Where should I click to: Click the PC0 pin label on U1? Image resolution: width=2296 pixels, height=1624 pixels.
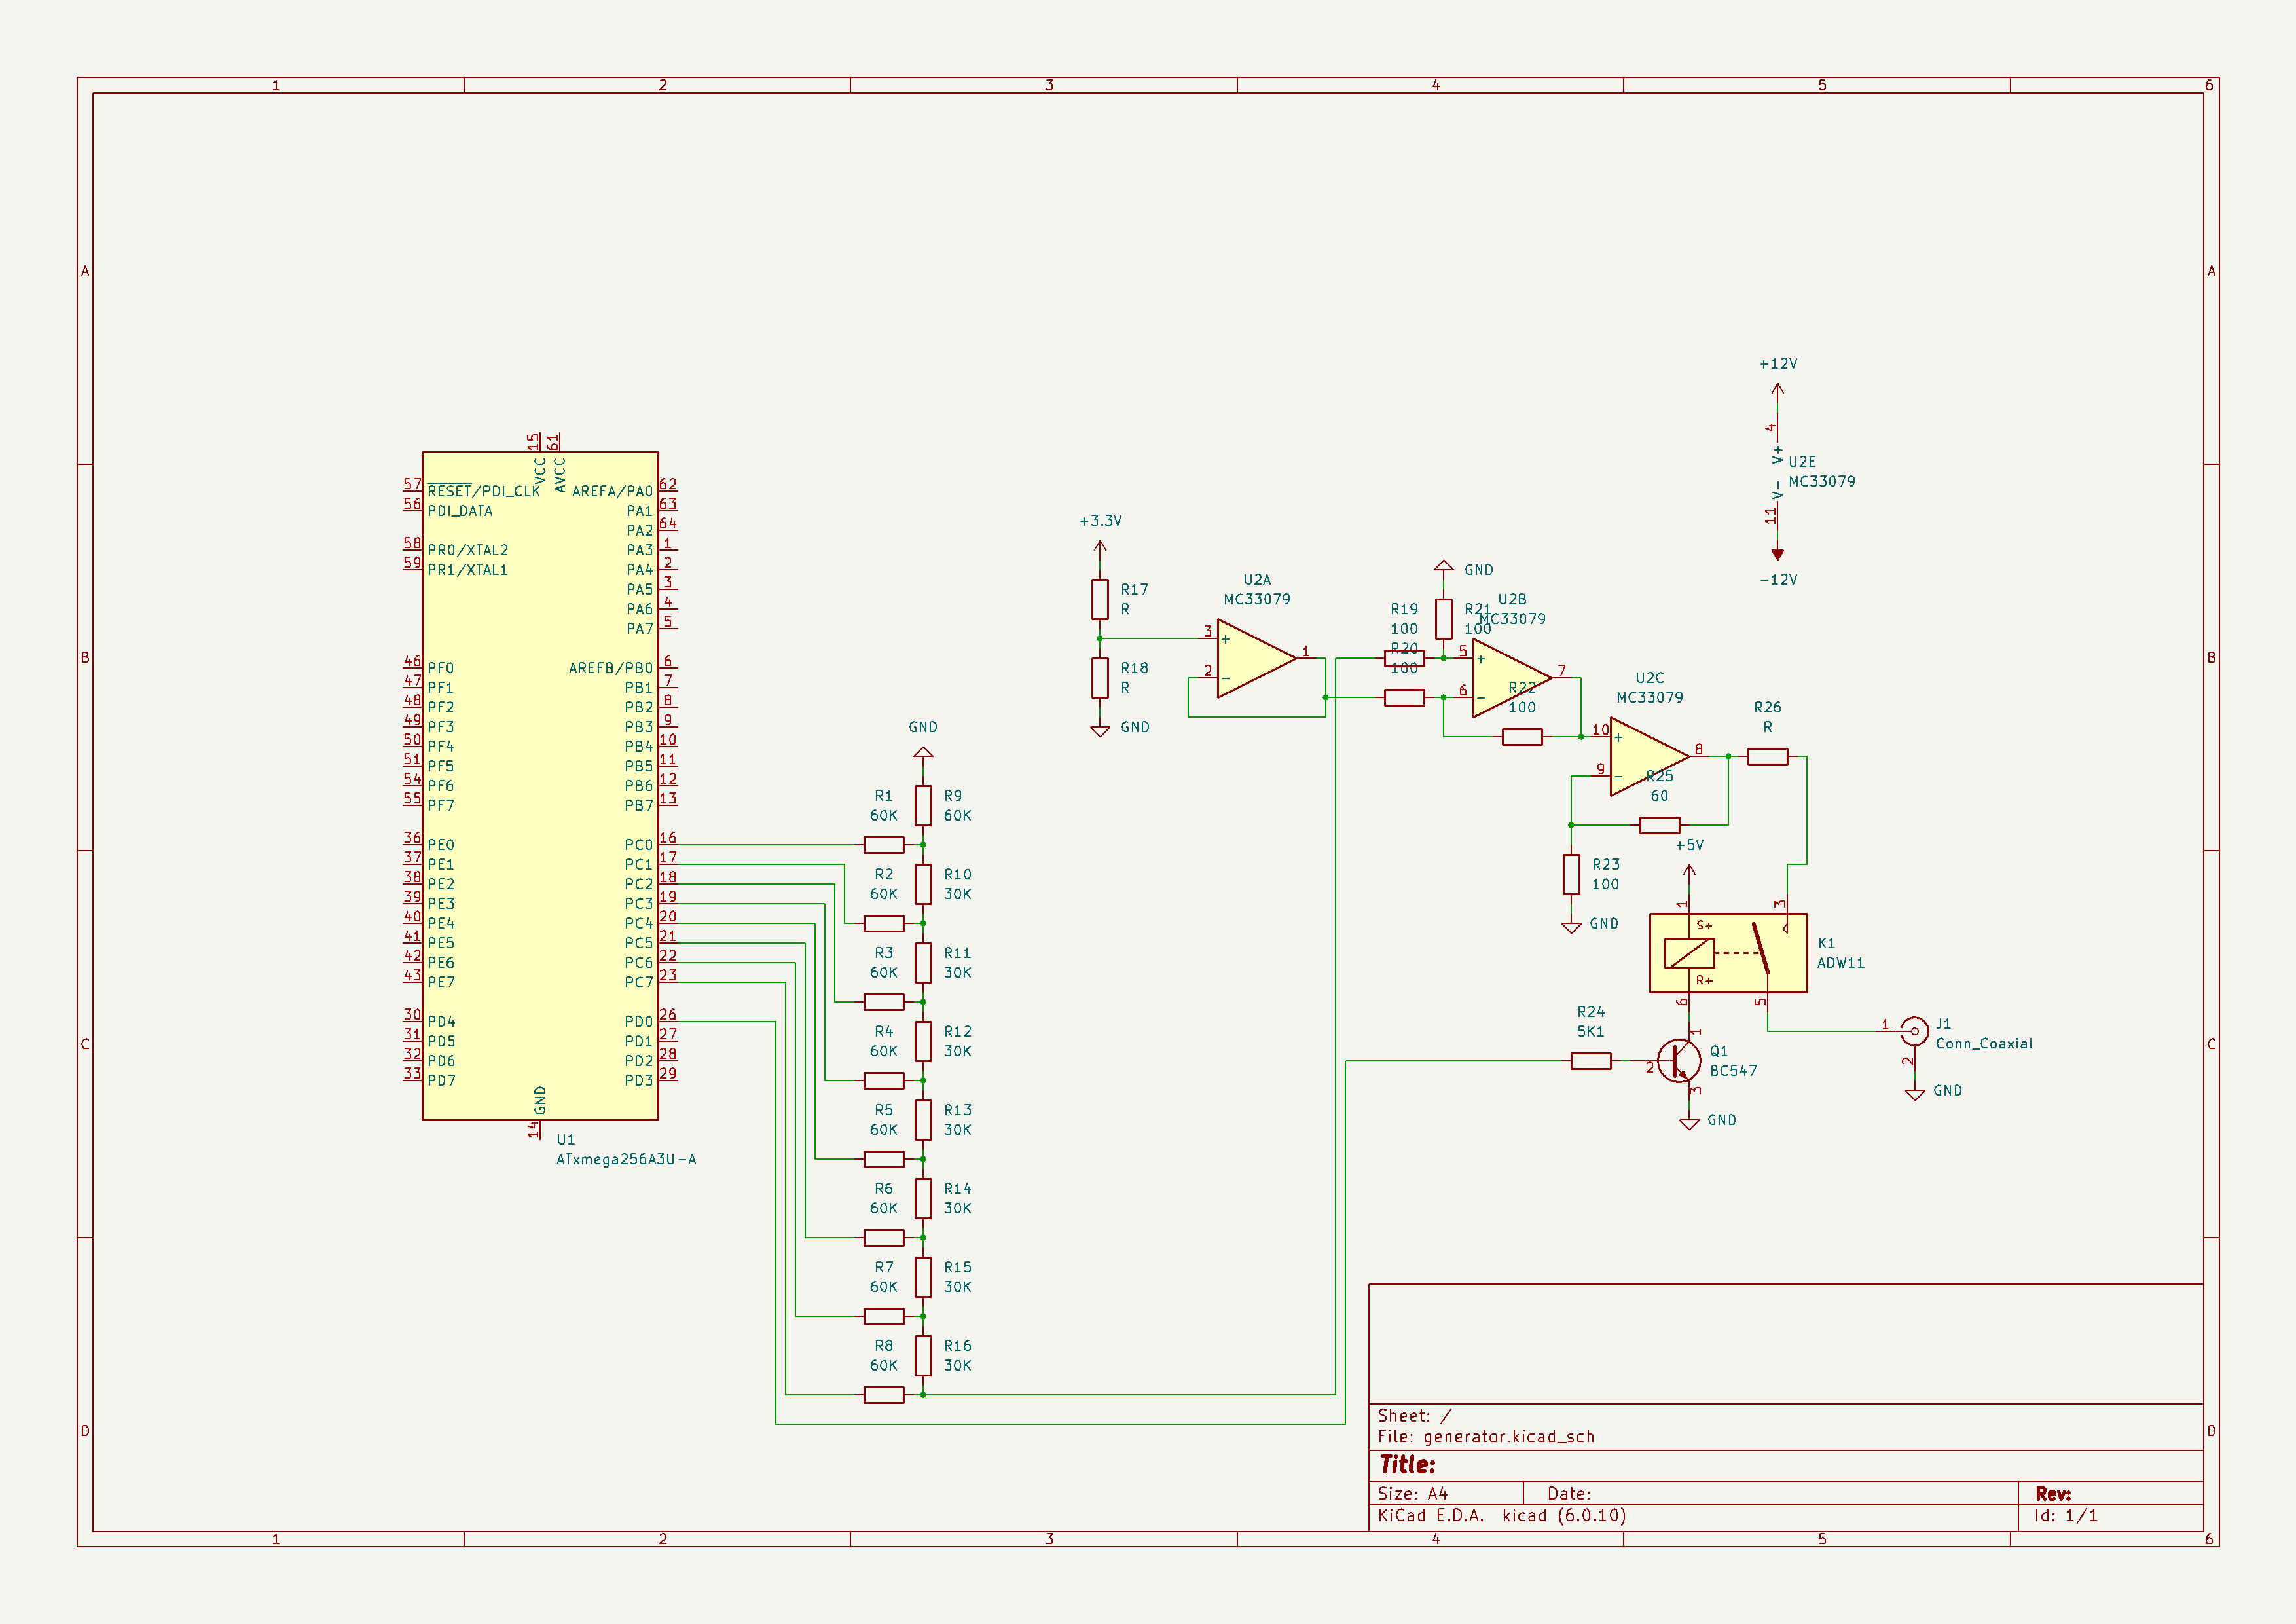639,845
